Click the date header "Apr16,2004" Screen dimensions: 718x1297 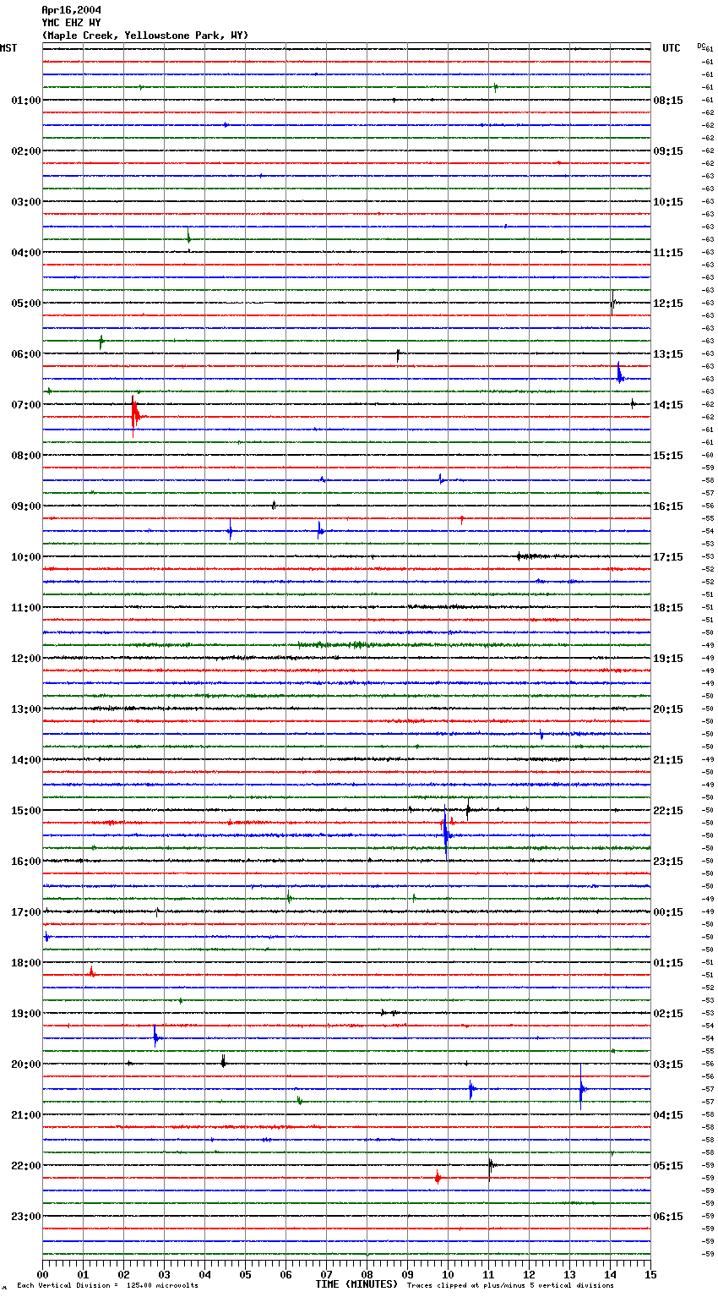coord(71,10)
